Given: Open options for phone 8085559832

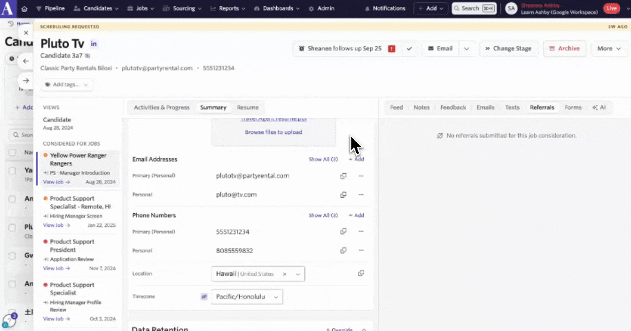Looking at the screenshot, I should pyautogui.click(x=361, y=250).
